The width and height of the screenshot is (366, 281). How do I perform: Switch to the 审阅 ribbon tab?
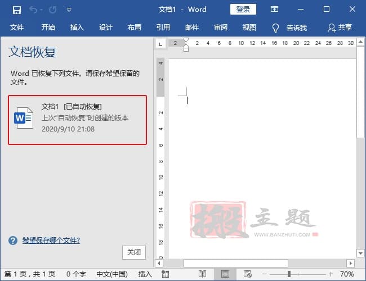pyautogui.click(x=221, y=28)
